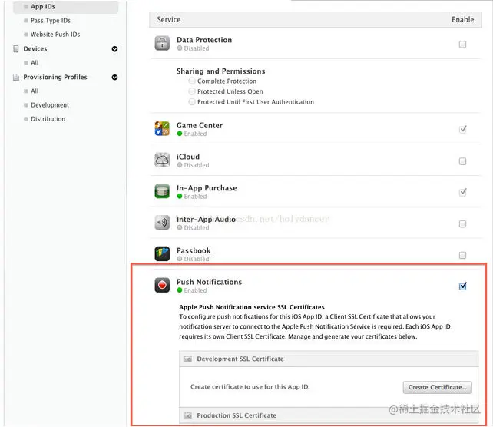This screenshot has width=493, height=427.
Task: Open Development provisioning profiles
Action: pos(50,105)
